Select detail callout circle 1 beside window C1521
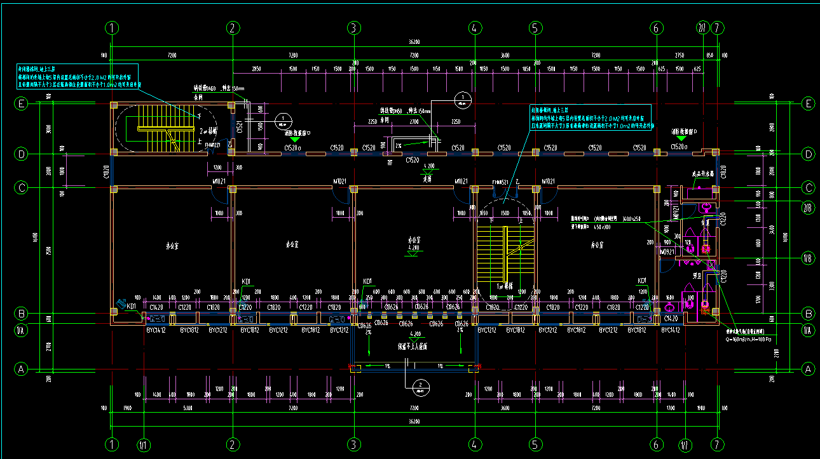This screenshot has height=459, width=820. coord(284,119)
